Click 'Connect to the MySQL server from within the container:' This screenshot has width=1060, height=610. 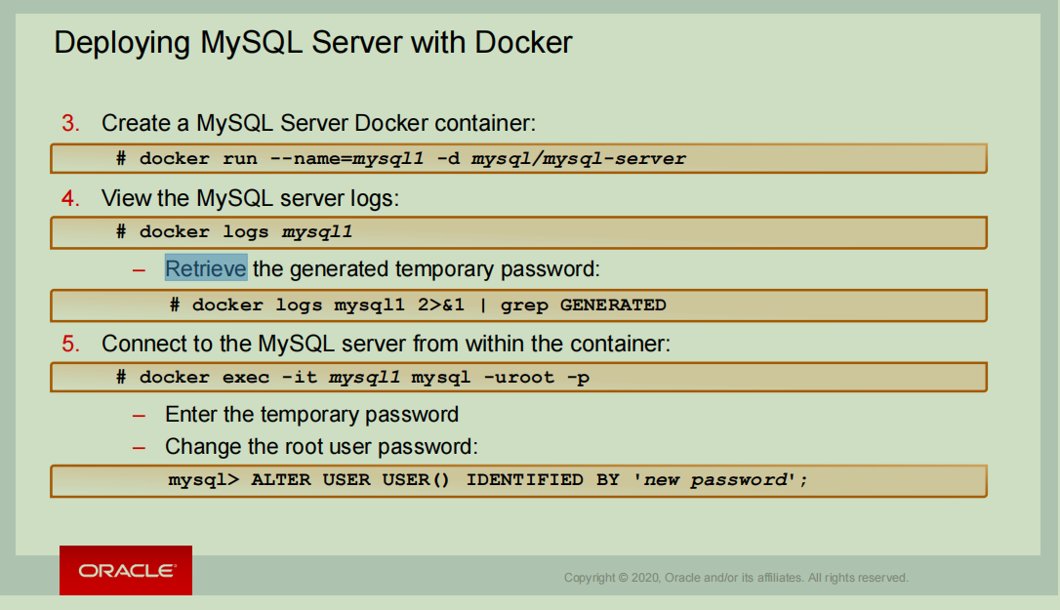(x=386, y=344)
